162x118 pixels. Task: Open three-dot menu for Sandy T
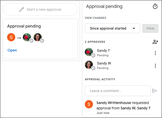pyautogui.click(x=155, y=53)
